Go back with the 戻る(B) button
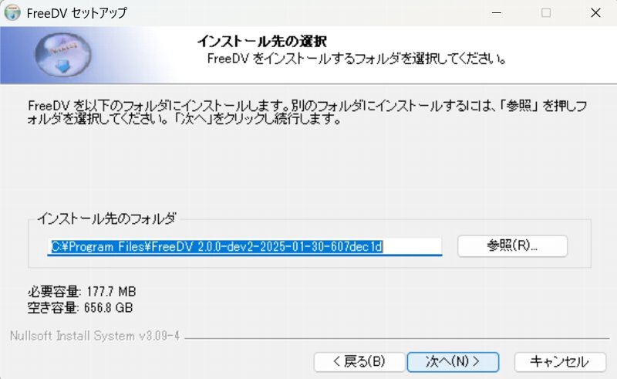This screenshot has height=379, width=617. click(x=359, y=362)
